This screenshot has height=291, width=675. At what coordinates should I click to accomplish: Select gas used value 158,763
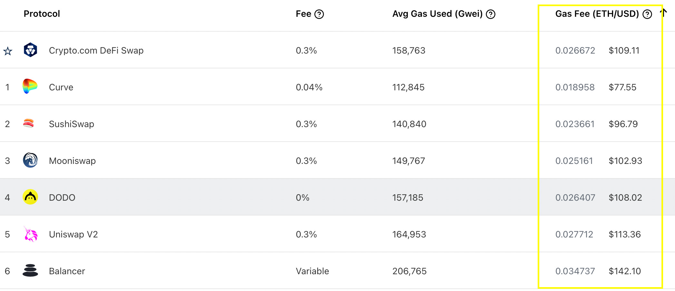pyautogui.click(x=409, y=50)
